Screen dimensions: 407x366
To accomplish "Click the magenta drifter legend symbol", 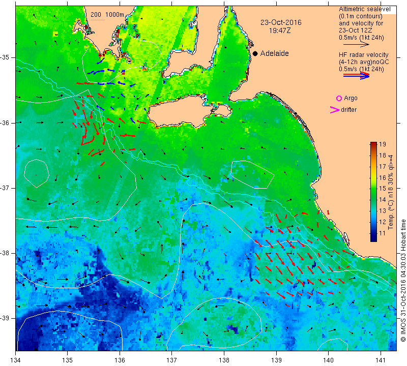I will (x=335, y=110).
